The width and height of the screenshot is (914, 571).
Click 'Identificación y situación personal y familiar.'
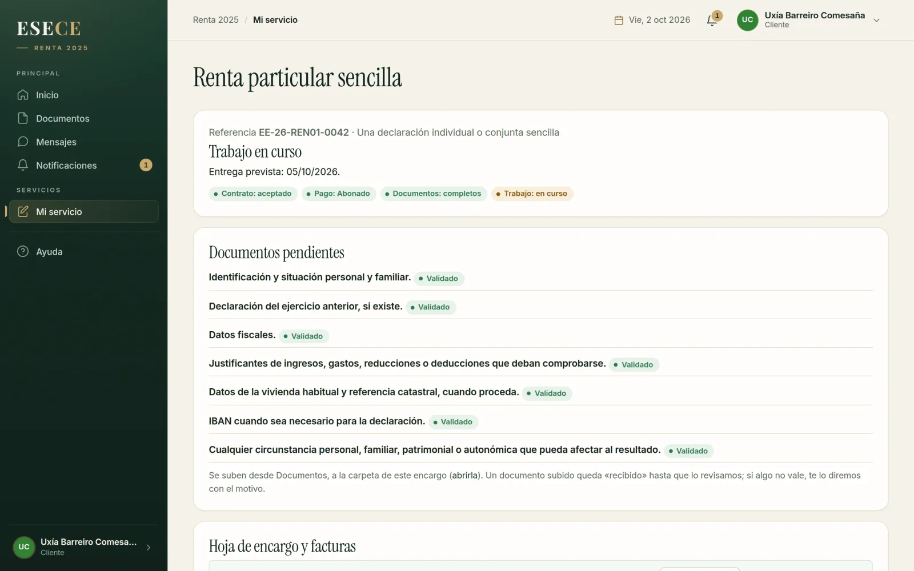click(310, 278)
